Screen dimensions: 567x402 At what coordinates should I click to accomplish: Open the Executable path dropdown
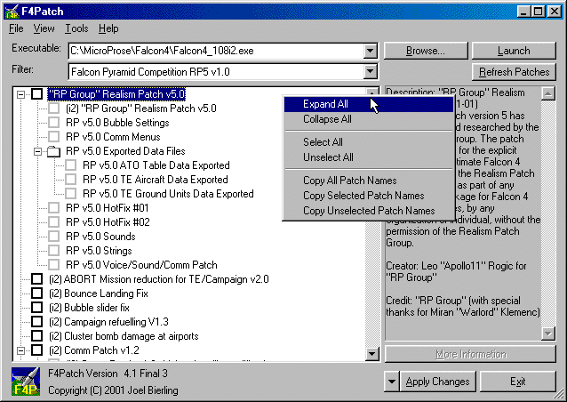point(370,51)
